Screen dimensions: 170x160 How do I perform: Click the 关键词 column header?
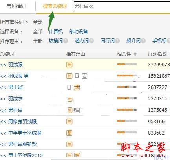pyautogui.click(x=7, y=54)
